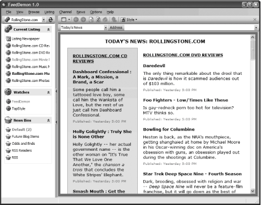Click the browser forward arrow icon
This screenshot has height=205, width=261.
tap(83, 20)
